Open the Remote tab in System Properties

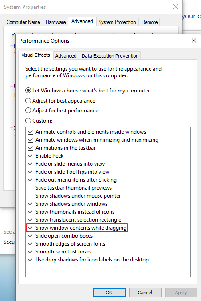click(x=150, y=22)
